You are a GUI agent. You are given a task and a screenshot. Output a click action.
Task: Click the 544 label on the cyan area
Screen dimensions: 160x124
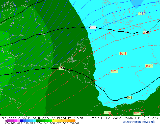(130, 97)
